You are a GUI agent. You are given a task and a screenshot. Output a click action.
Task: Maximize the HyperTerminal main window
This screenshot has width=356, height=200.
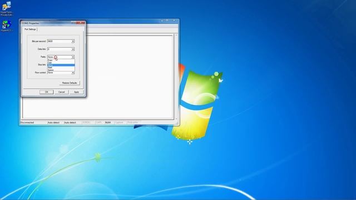click(x=167, y=21)
